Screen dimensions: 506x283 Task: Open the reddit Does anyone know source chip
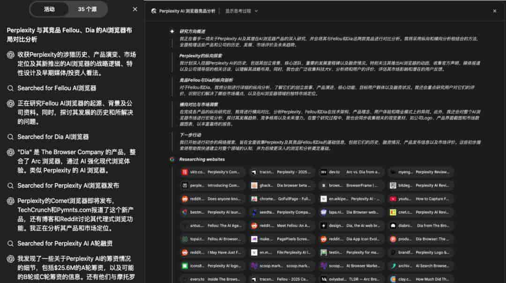click(x=212, y=199)
